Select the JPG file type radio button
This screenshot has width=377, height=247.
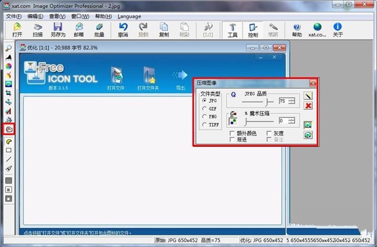pos(204,101)
